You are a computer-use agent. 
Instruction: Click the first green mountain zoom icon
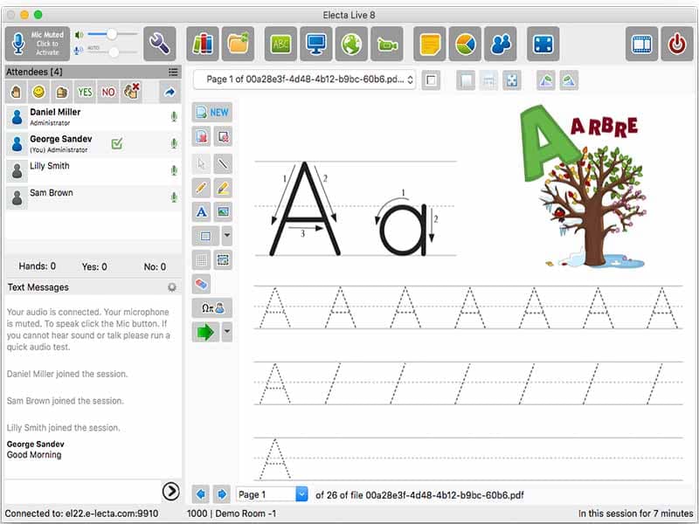546,80
